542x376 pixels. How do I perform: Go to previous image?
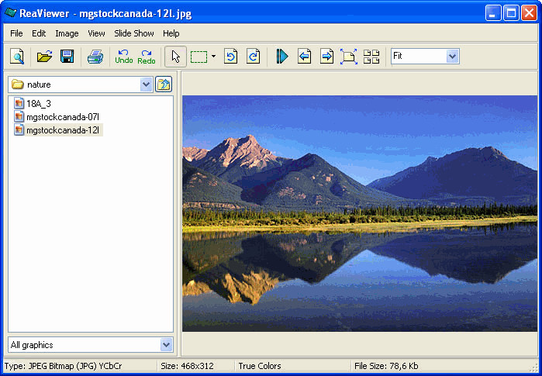(304, 57)
